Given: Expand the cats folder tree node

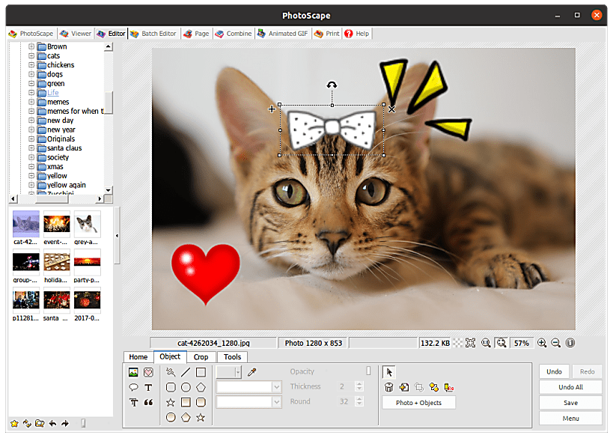Looking at the screenshot, I should coord(31,56).
